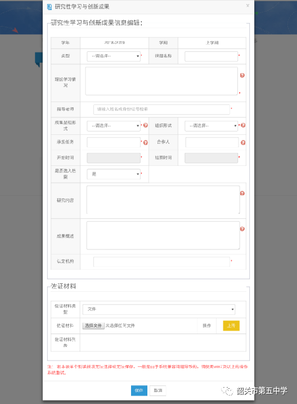Click the help icon next to 承担任务
Viewport: 297px width, 404px height.
(146, 143)
